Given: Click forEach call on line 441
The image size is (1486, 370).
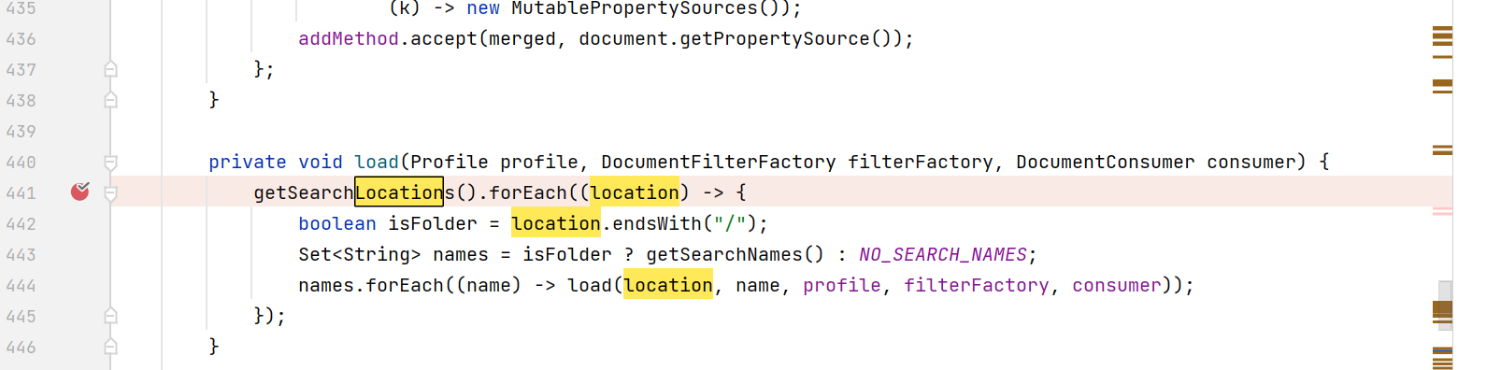Looking at the screenshot, I should (x=528, y=192).
